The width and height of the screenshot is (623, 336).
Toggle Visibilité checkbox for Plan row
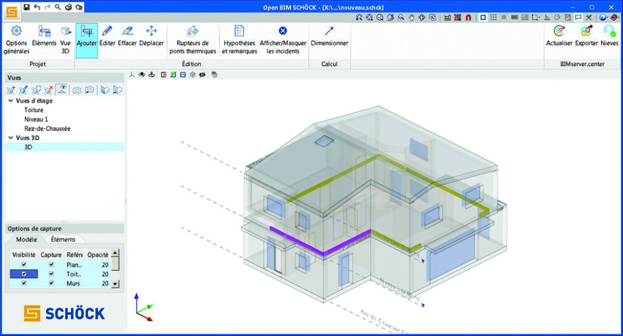(x=24, y=264)
